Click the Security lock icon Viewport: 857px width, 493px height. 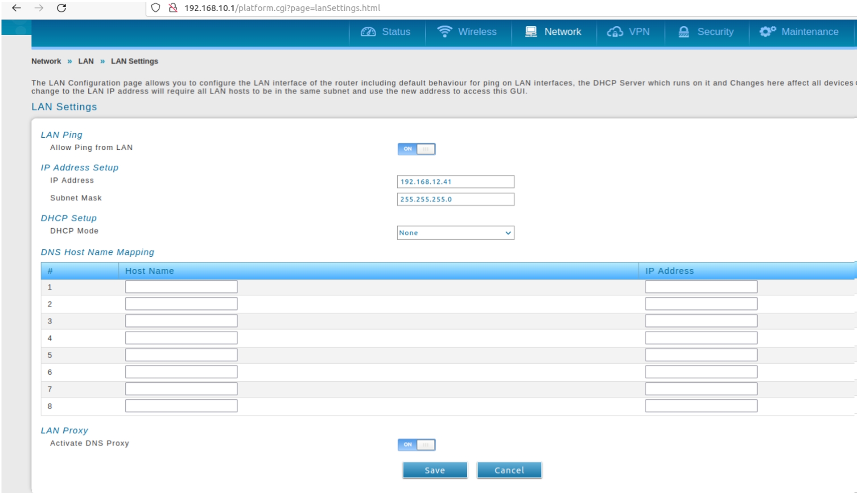684,32
